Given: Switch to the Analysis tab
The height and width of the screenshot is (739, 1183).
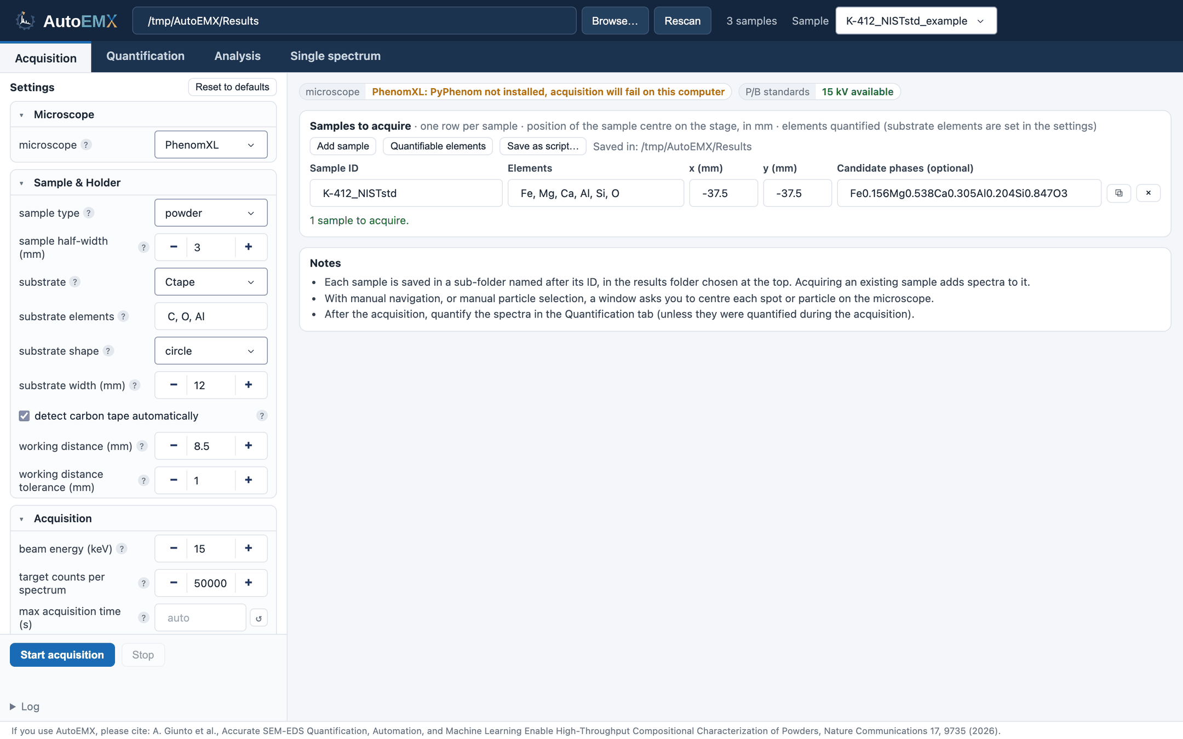Looking at the screenshot, I should [237, 56].
